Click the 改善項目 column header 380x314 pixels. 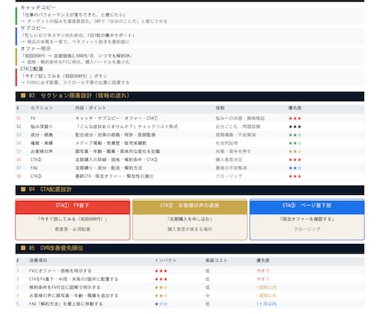[38, 260]
